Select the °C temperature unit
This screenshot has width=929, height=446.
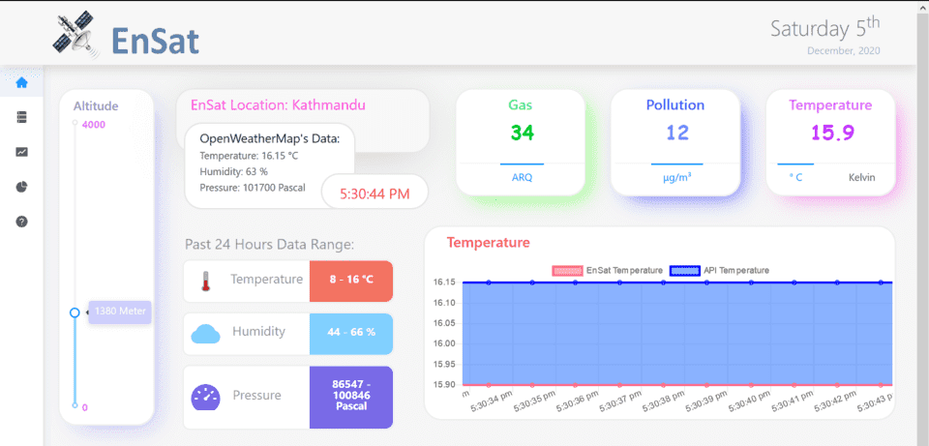796,178
